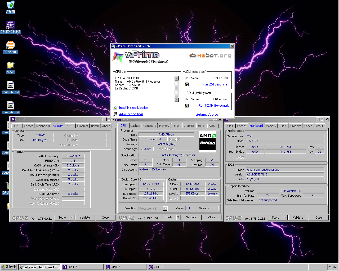Open Memory tab in middle CPU-Z window
Image resolution: width=339 pixels, height=271 pixels.
tap(164, 126)
